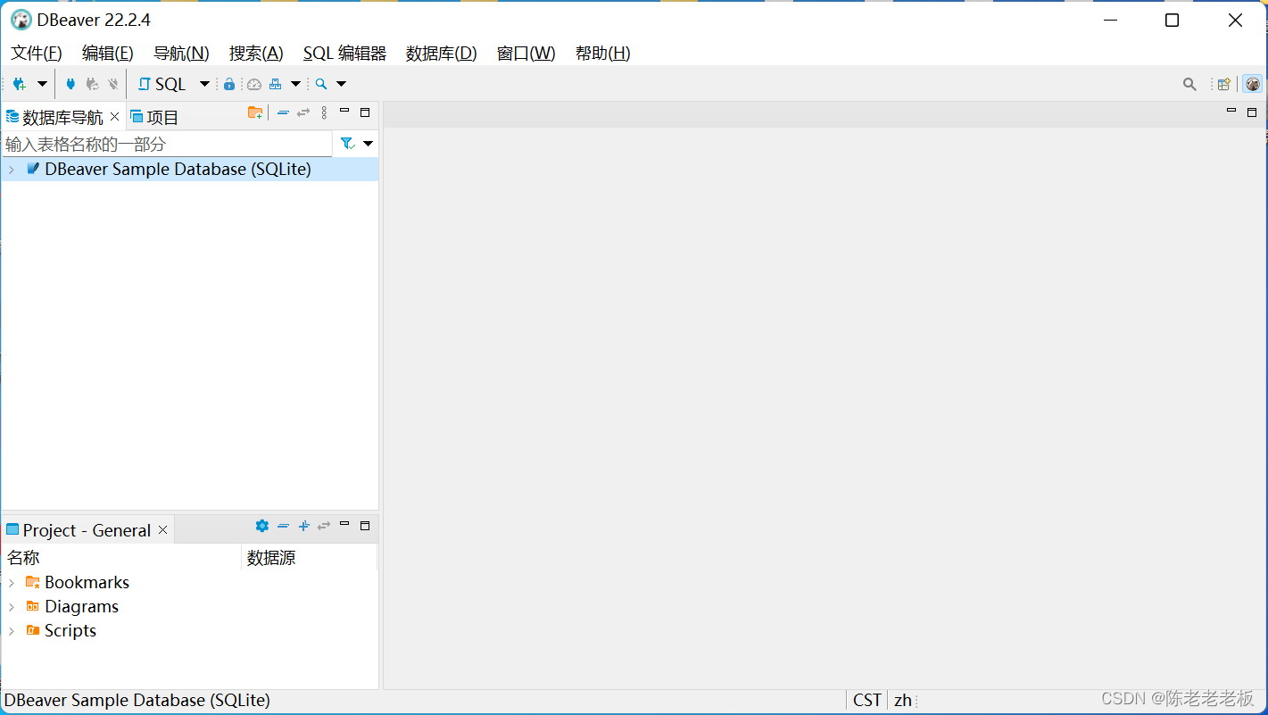
Task: Click CST timezone in status bar
Action: point(867,701)
